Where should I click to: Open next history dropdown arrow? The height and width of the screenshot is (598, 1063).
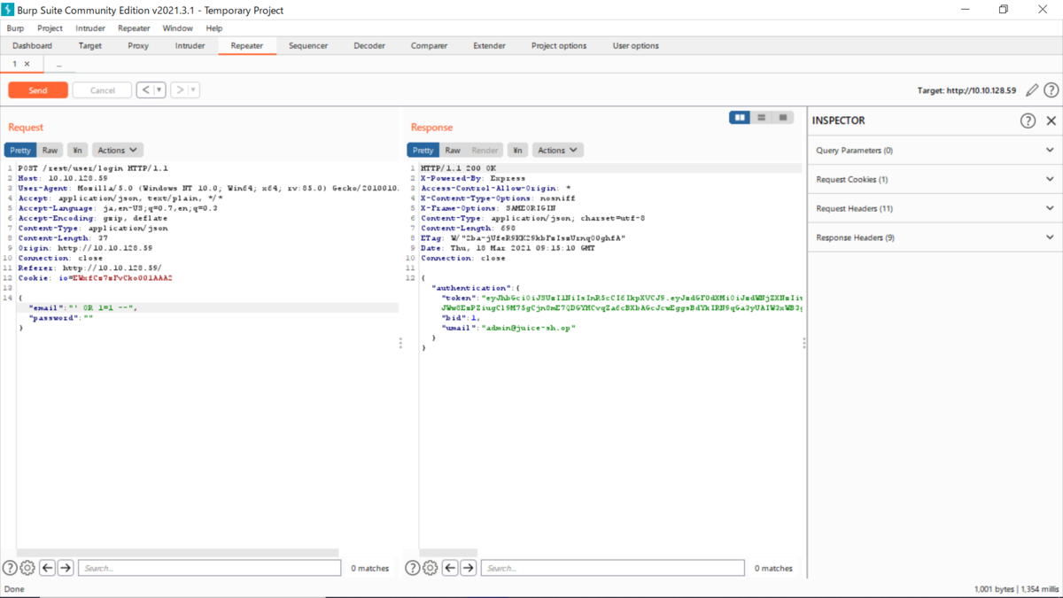(194, 89)
